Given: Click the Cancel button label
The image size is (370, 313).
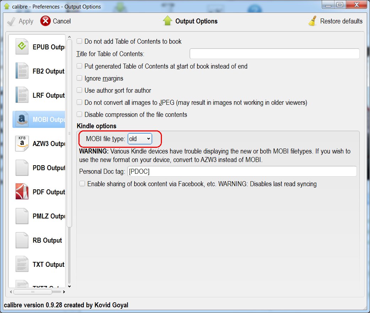Looking at the screenshot, I should (x=61, y=21).
